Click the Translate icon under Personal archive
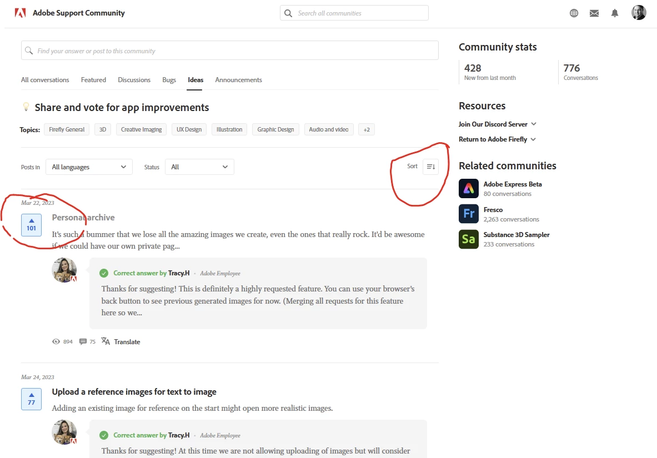The image size is (657, 458). coord(106,341)
